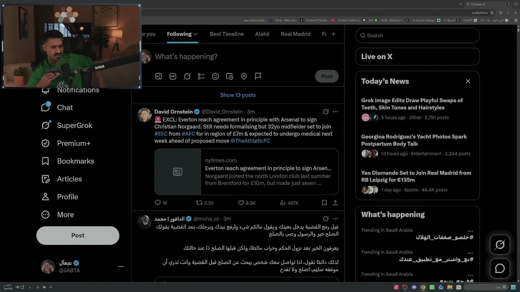Show hidden system tray icons
The width and height of the screenshot is (520, 292).
coord(50,287)
